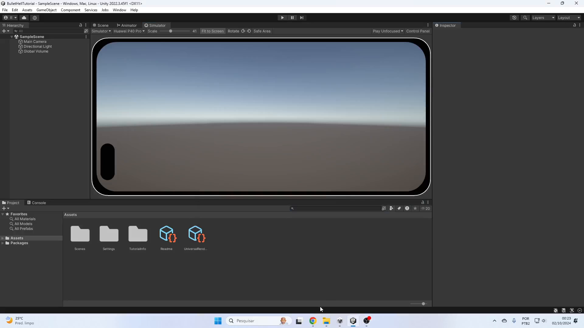Screen dimensions: 584x328
Task: Open Google Chrome from the taskbar
Action: [x=313, y=321]
